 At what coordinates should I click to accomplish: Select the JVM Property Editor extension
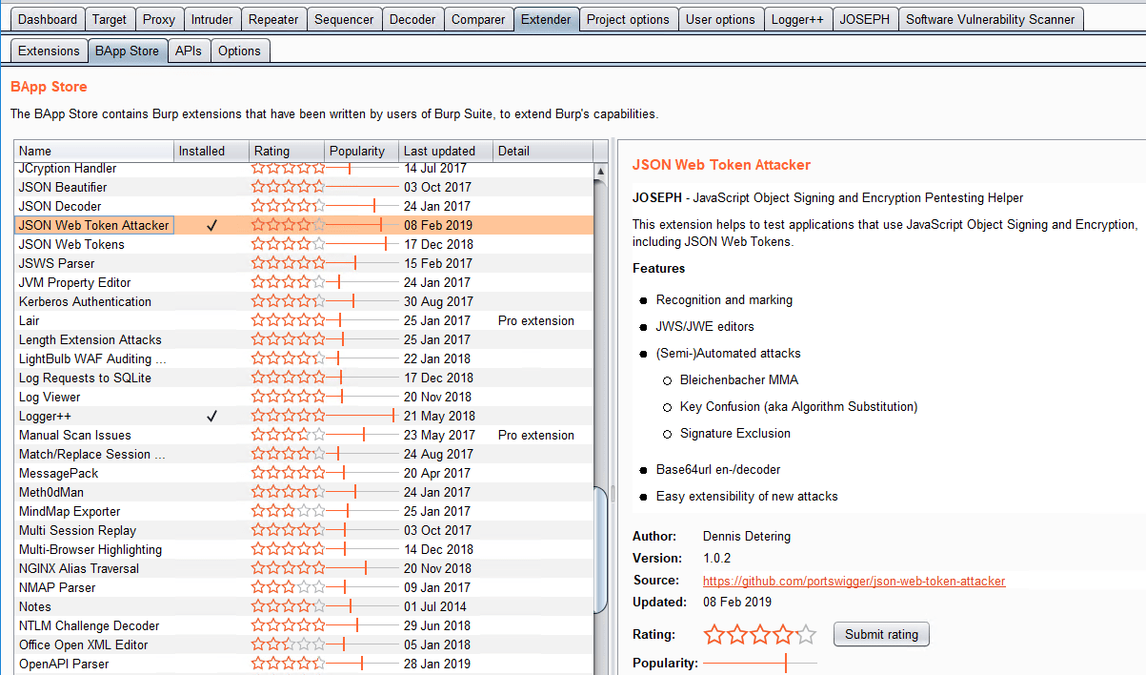coord(304,282)
